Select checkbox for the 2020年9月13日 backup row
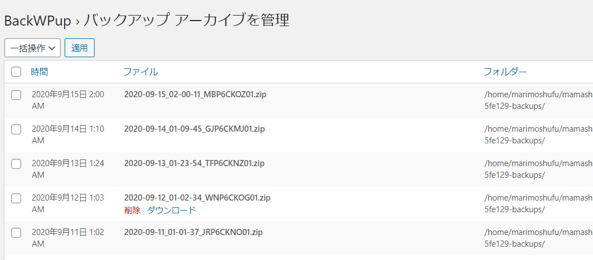 pyautogui.click(x=16, y=164)
